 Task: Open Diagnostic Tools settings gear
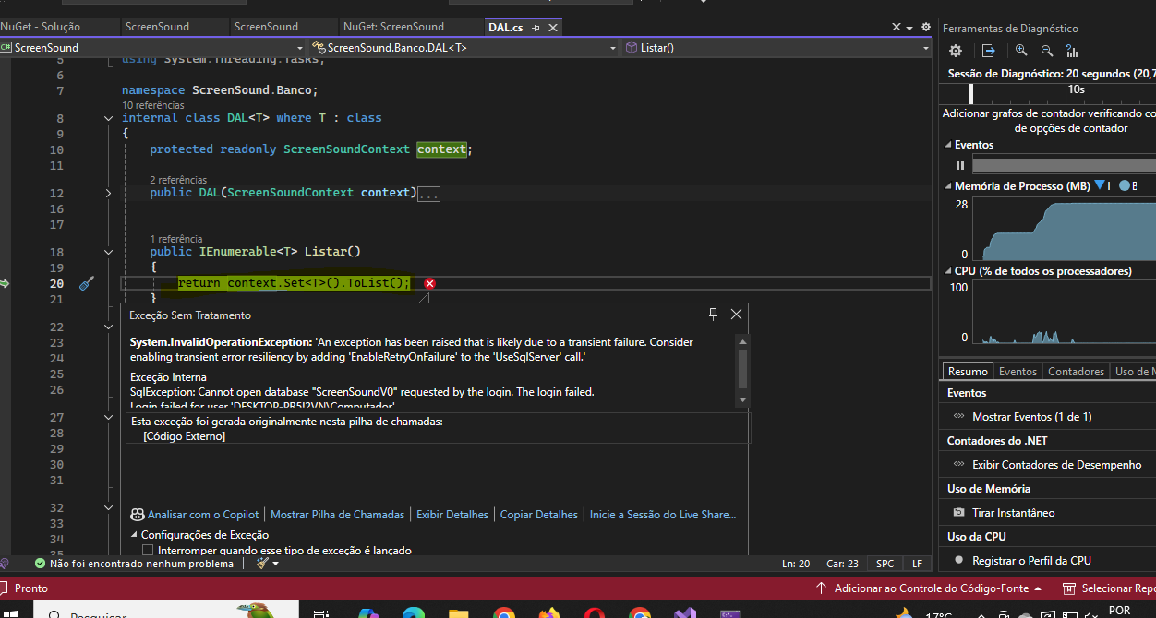(956, 52)
